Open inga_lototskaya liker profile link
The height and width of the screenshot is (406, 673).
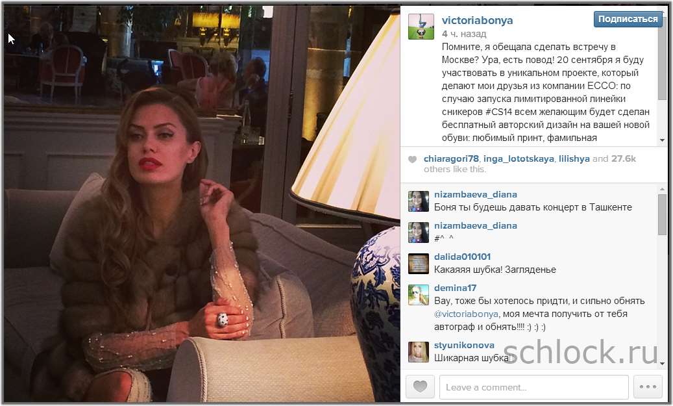pyautogui.click(x=519, y=159)
